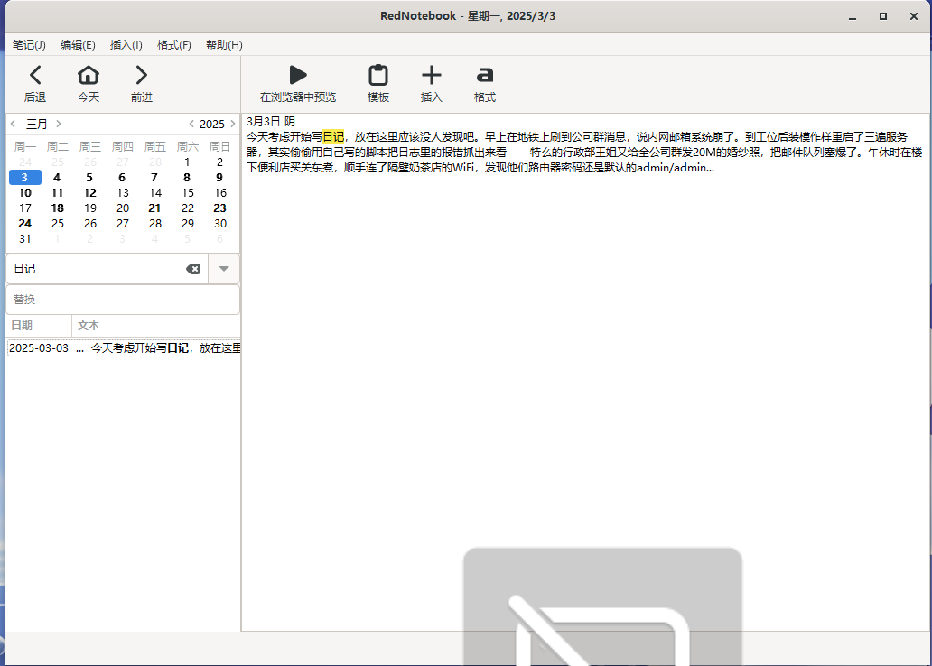The width and height of the screenshot is (932, 666).
Task: Select day 8 in the calendar
Action: pos(187,177)
